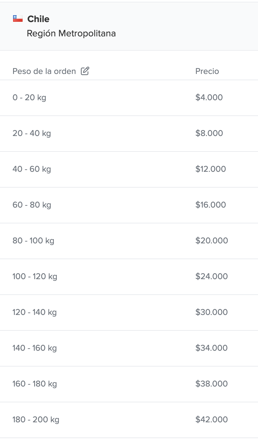The width and height of the screenshot is (258, 439).
Task: Click the $4.000 price value
Action: (x=209, y=98)
